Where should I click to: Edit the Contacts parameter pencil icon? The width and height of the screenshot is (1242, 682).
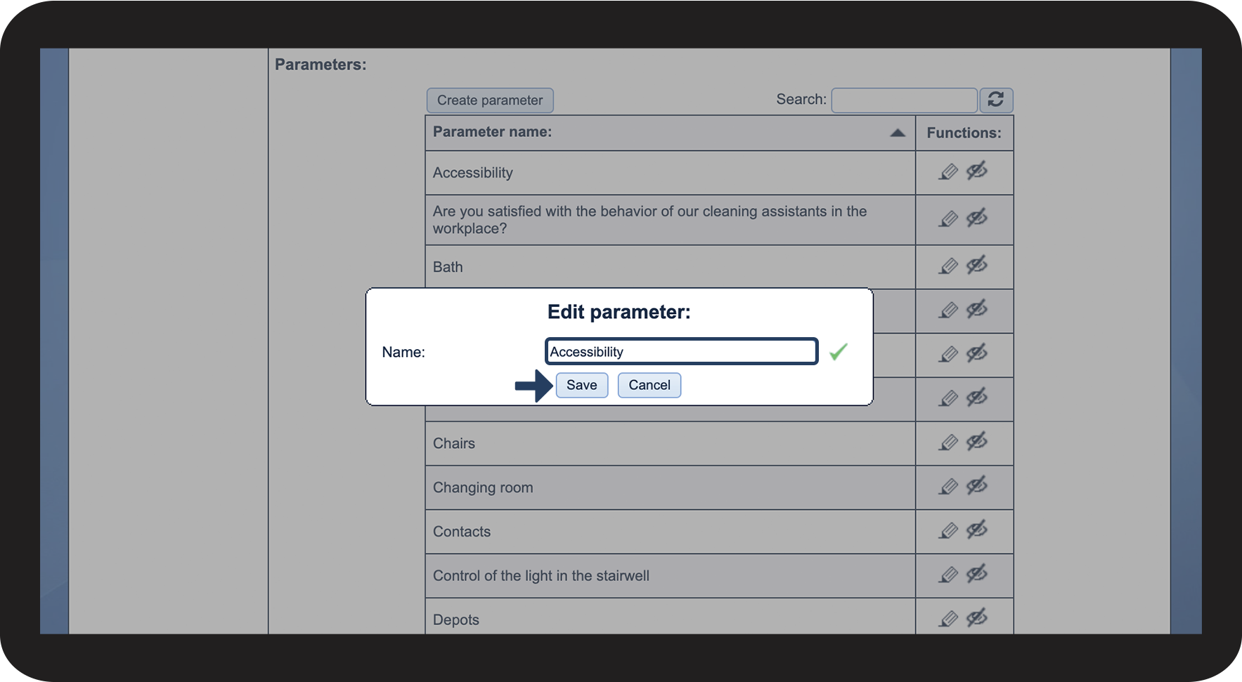click(948, 532)
